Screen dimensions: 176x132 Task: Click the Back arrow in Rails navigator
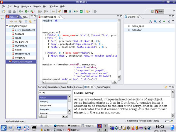click(x=11, y=21)
